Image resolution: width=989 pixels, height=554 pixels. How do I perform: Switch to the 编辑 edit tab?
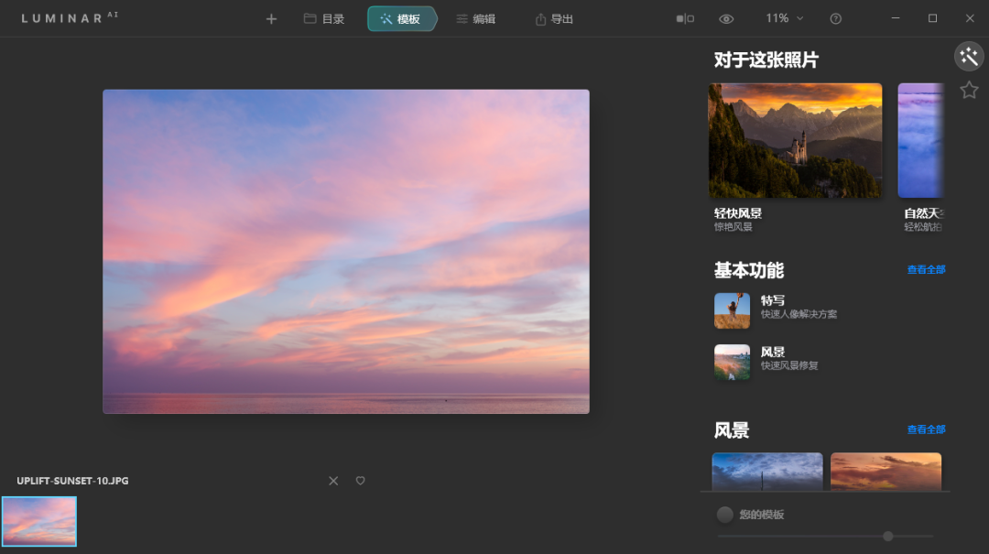tap(475, 17)
